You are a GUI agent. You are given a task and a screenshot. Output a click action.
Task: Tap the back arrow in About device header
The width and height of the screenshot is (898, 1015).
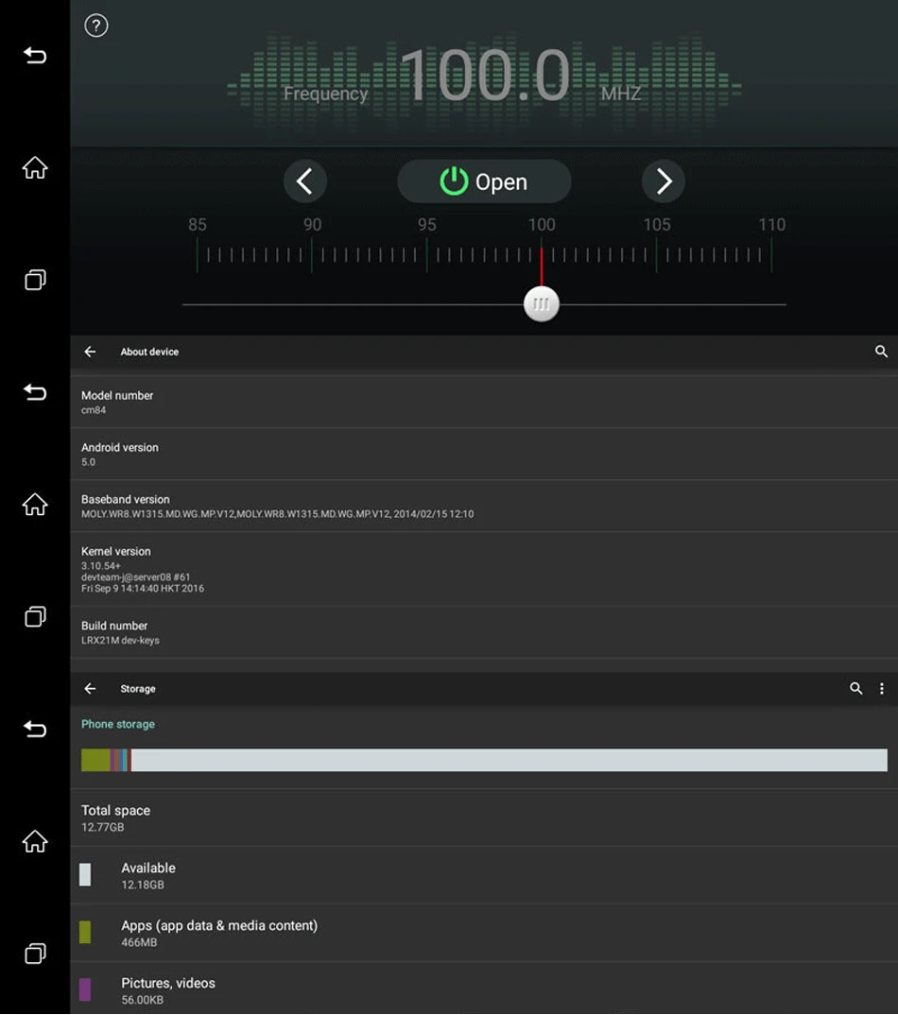click(90, 352)
